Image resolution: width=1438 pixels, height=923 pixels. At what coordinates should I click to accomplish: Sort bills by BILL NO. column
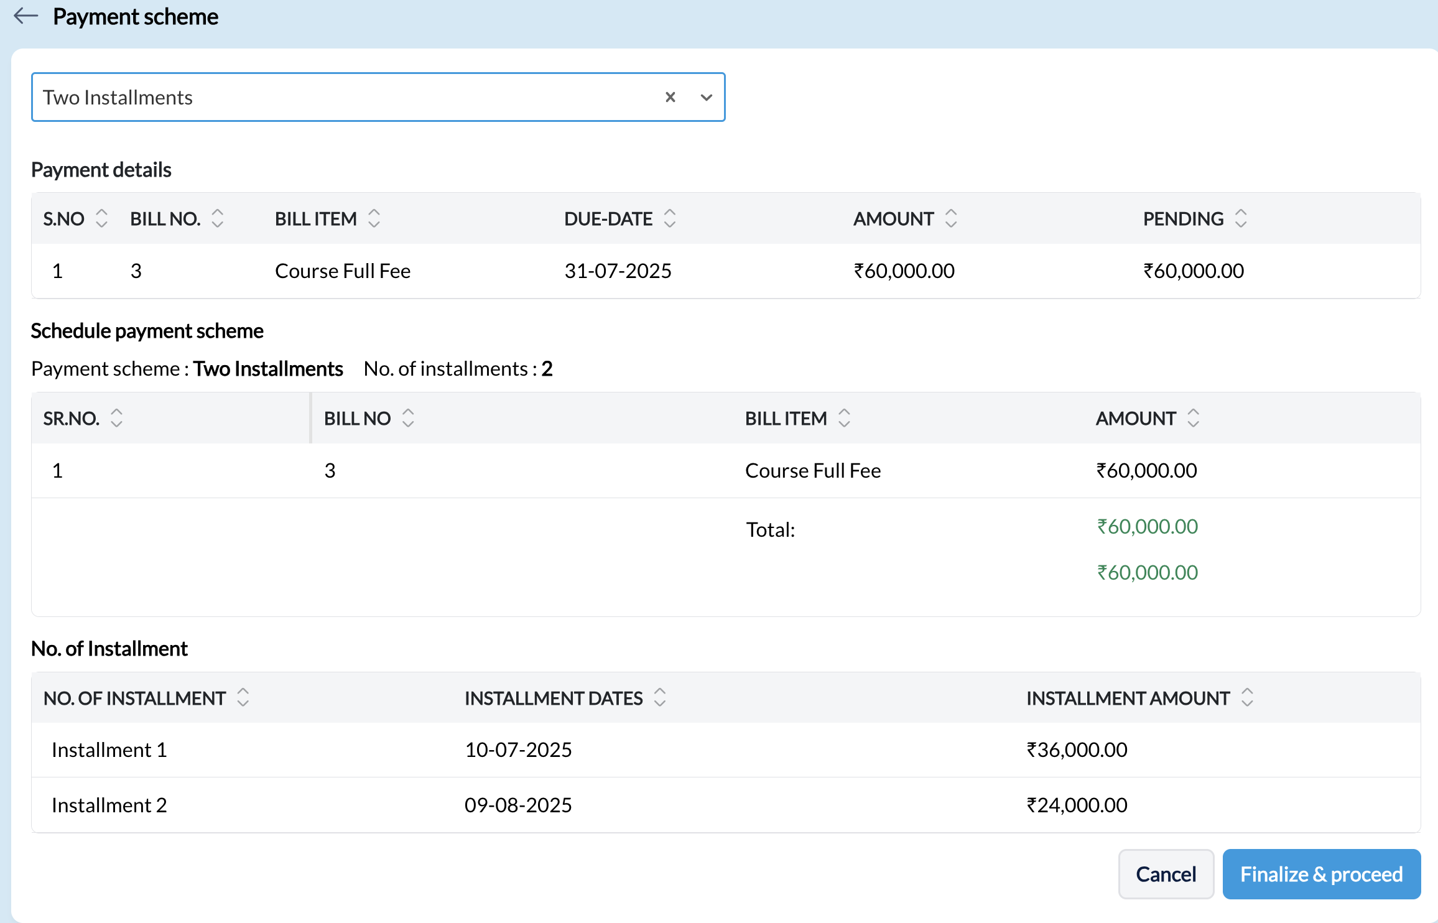click(x=216, y=218)
